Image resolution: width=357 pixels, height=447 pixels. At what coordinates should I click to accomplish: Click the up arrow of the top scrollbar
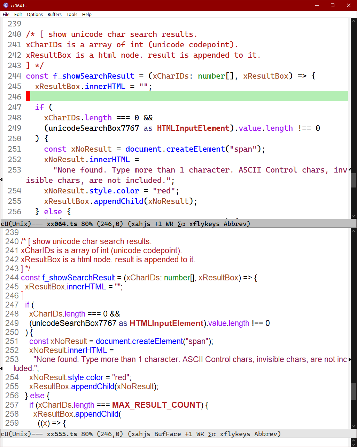click(x=354, y=21)
